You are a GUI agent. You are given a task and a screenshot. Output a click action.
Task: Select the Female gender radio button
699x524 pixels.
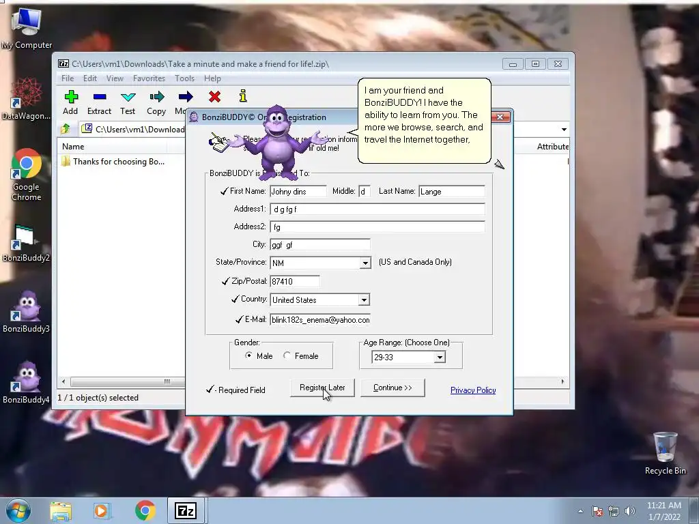pyautogui.click(x=287, y=355)
